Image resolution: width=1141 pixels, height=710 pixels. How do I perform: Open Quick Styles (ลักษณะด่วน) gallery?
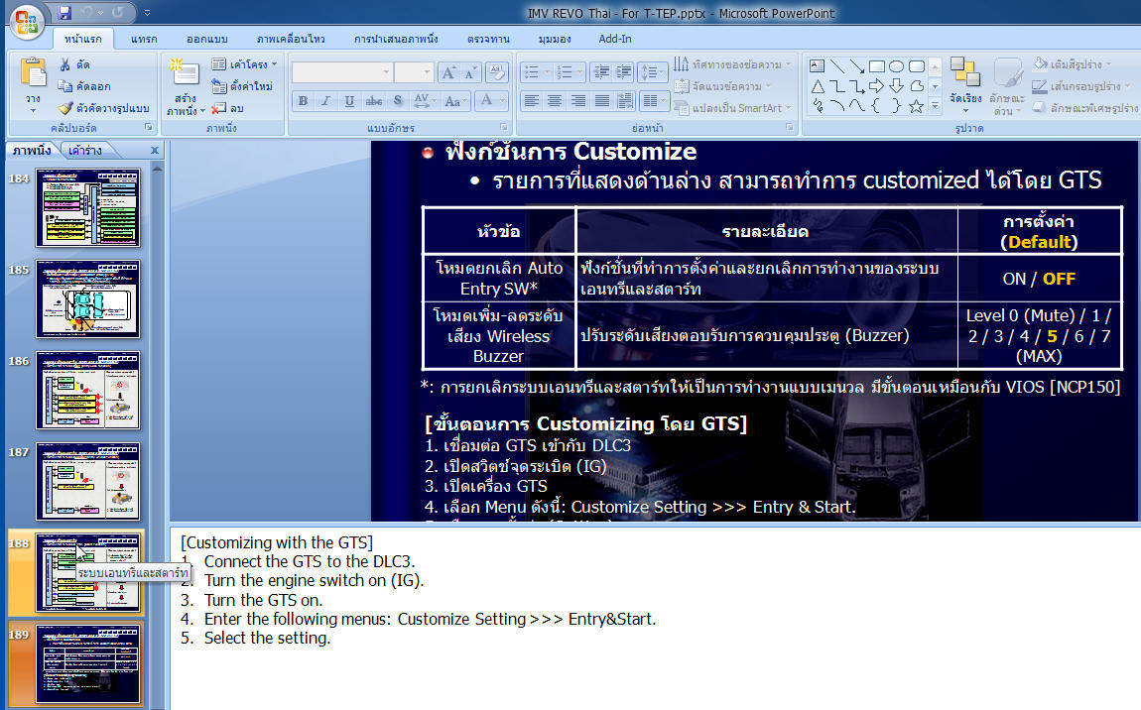1007,86
